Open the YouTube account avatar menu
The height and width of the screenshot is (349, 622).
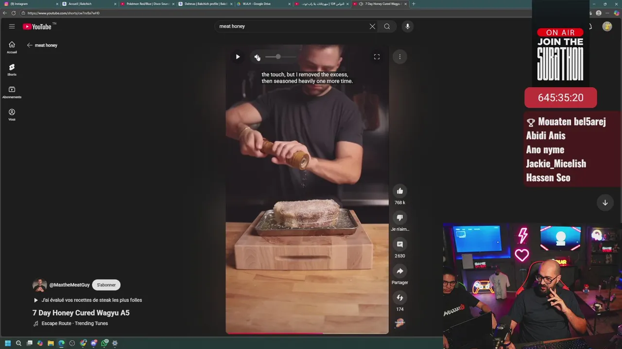coord(607,26)
